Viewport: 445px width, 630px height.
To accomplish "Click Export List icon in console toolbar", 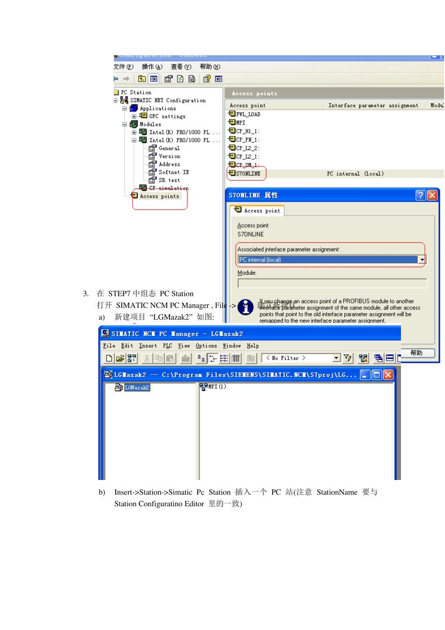I will (x=192, y=79).
